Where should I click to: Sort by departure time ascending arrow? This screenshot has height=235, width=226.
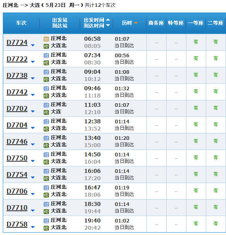[108, 20]
